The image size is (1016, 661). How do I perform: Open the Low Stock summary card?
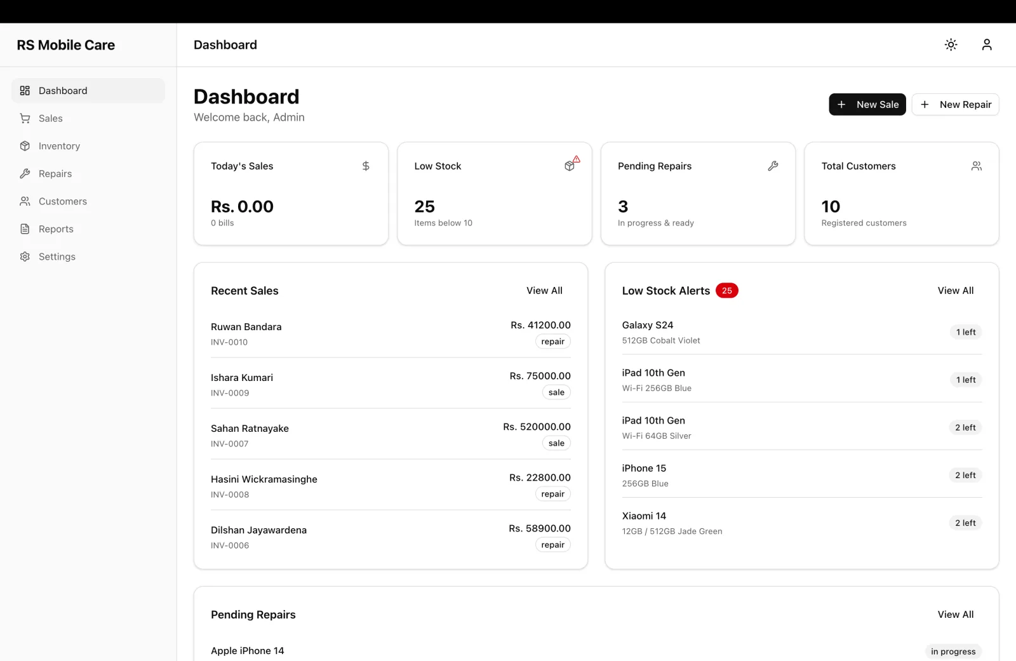[495, 194]
